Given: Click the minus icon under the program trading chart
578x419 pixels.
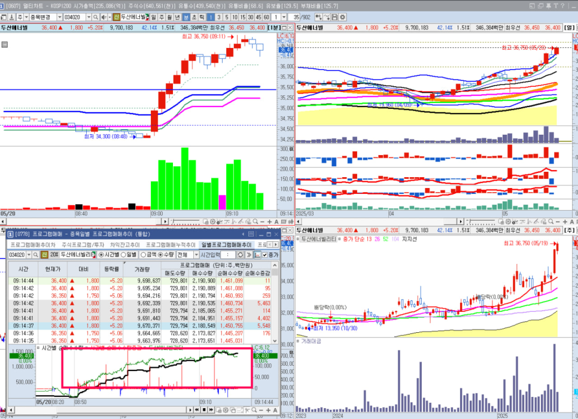Looking at the screenshot, I should 261,410.
